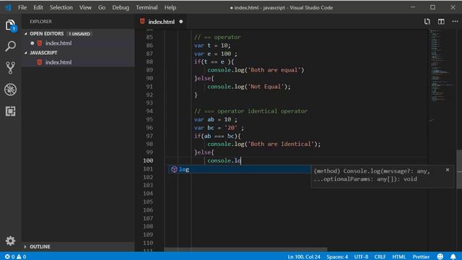Click line number 100 in gutter
This screenshot has width=462, height=260.
(148, 160)
